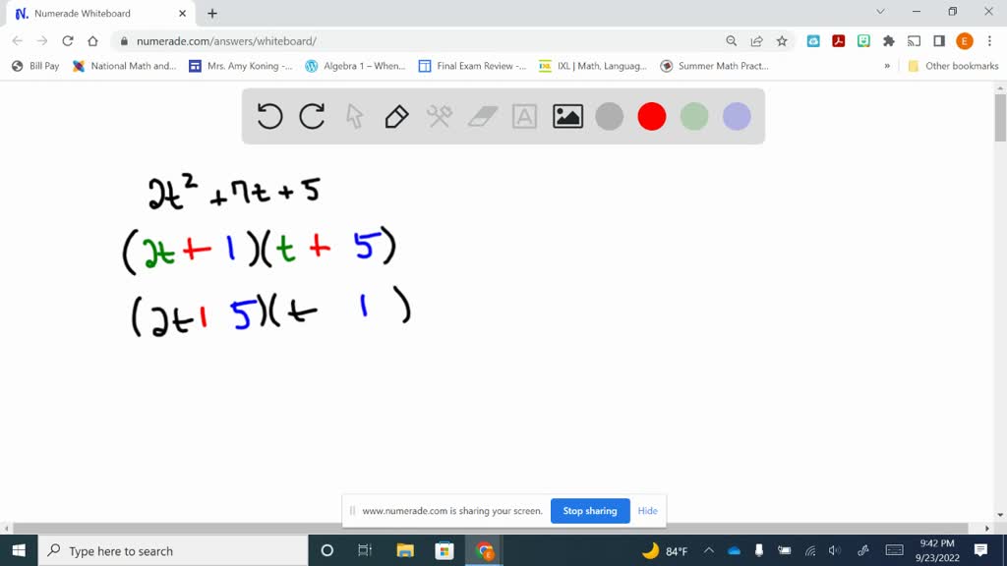Select the Pen drawing tool
The image size is (1007, 566).
(x=396, y=116)
